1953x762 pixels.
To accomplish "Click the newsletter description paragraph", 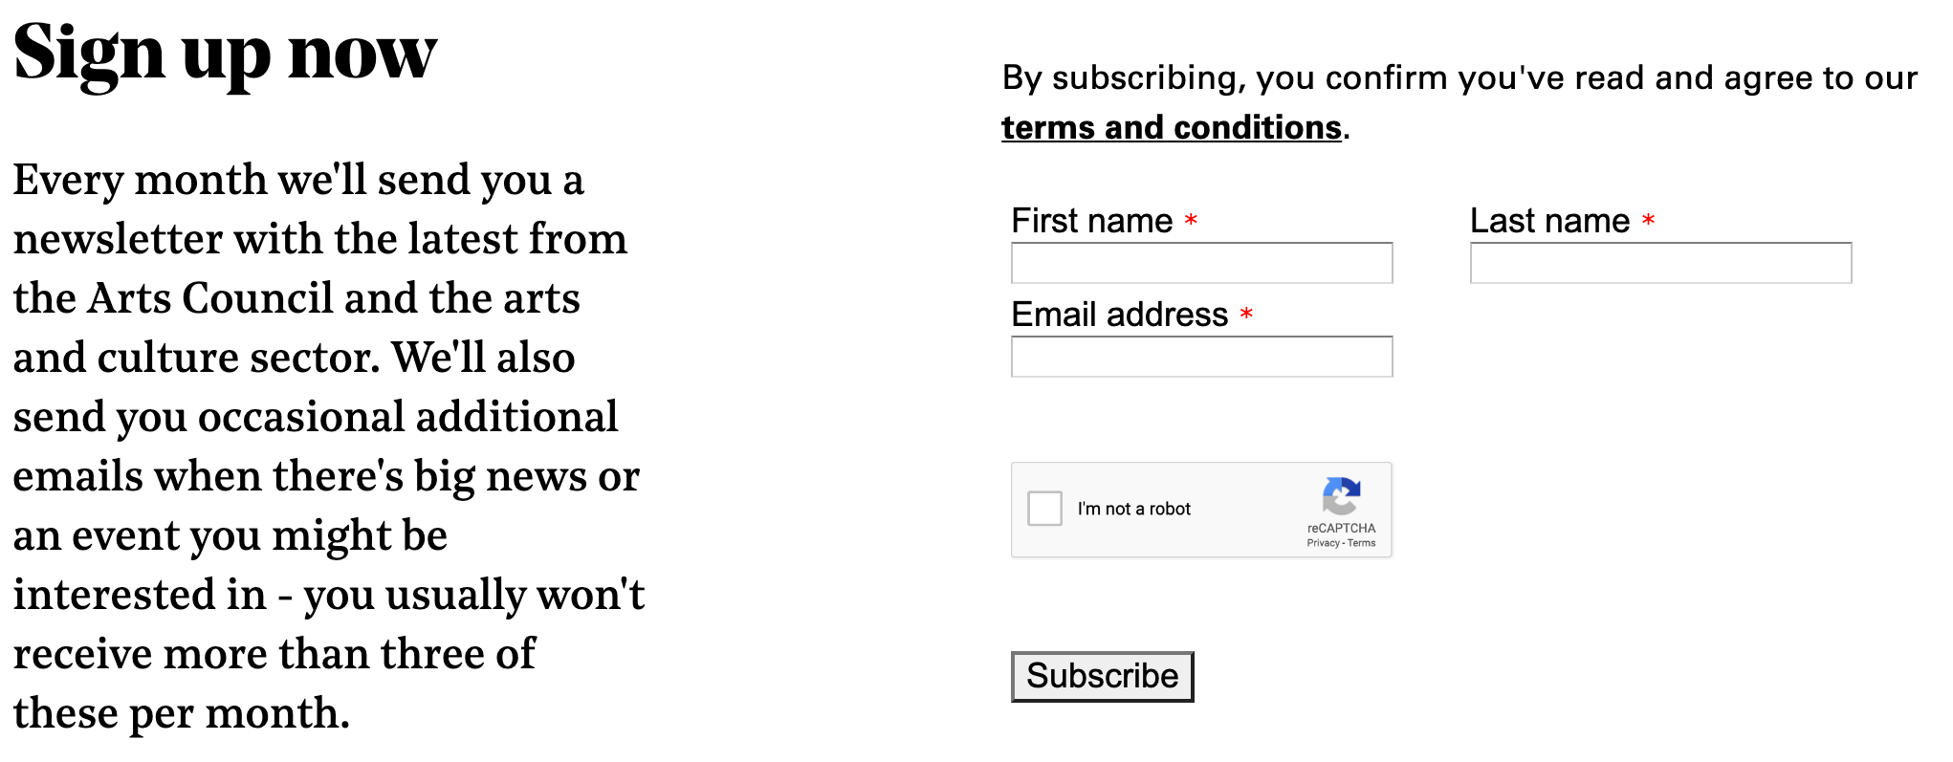I will click(x=325, y=445).
